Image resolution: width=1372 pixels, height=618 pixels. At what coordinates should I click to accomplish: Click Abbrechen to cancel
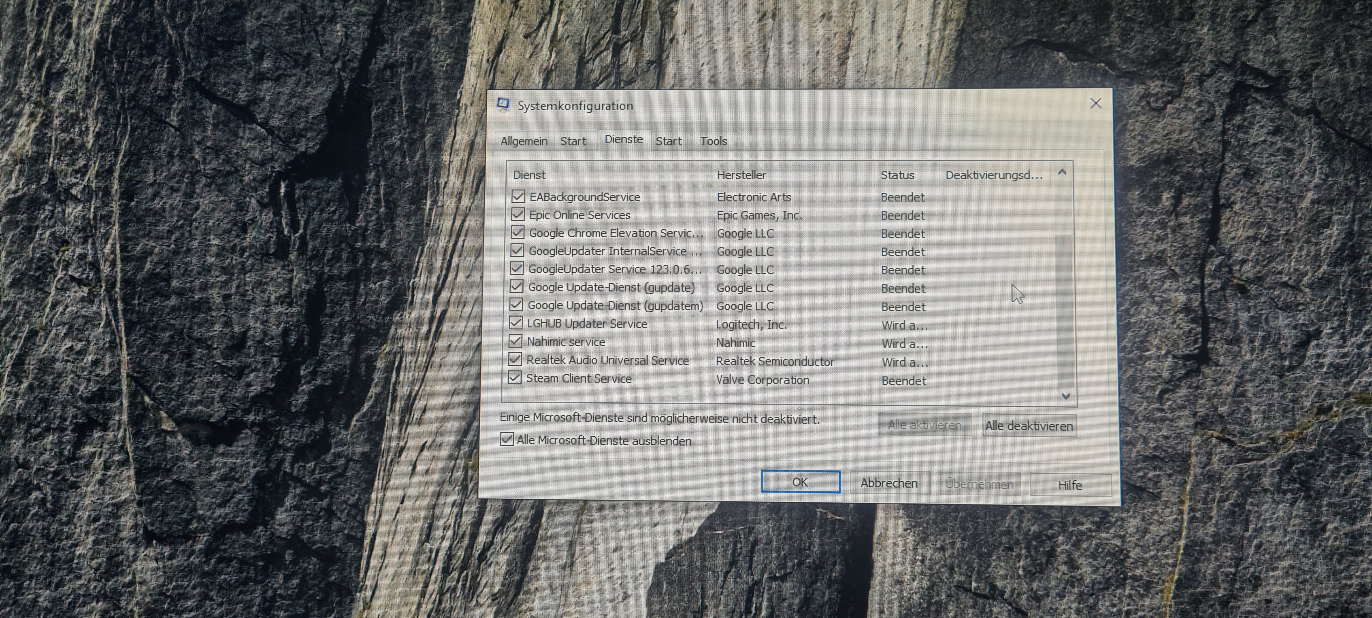pyautogui.click(x=889, y=483)
